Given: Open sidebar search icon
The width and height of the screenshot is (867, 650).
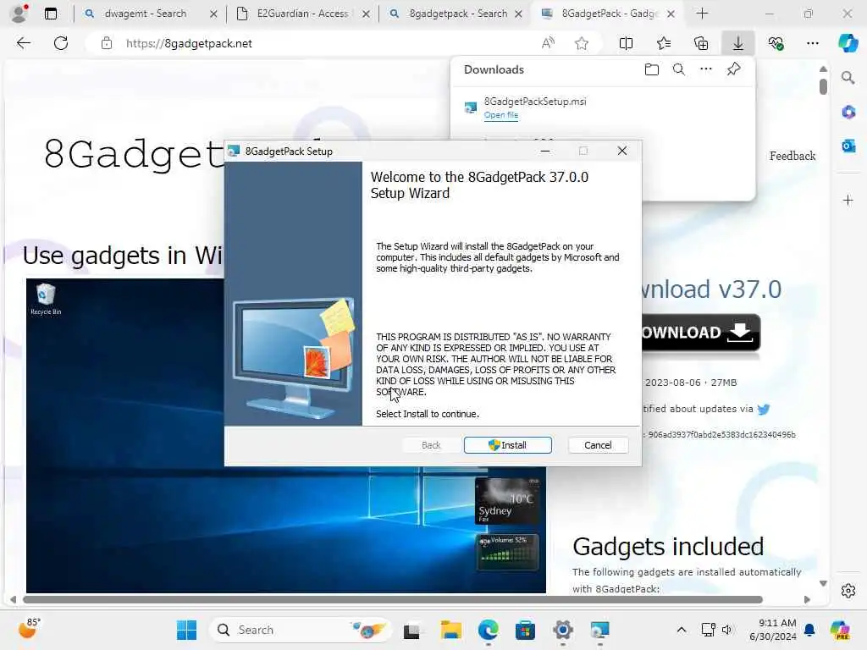Looking at the screenshot, I should click(x=848, y=78).
